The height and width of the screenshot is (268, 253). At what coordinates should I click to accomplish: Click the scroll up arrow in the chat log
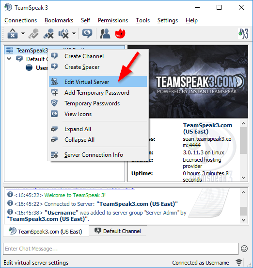[x=244, y=192]
